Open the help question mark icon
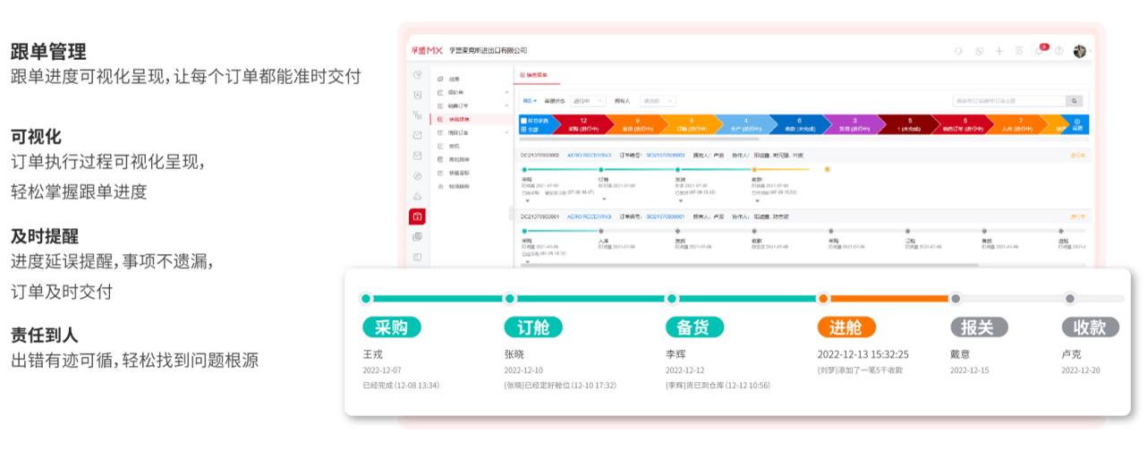The width and height of the screenshot is (1147, 450). click(x=1058, y=51)
